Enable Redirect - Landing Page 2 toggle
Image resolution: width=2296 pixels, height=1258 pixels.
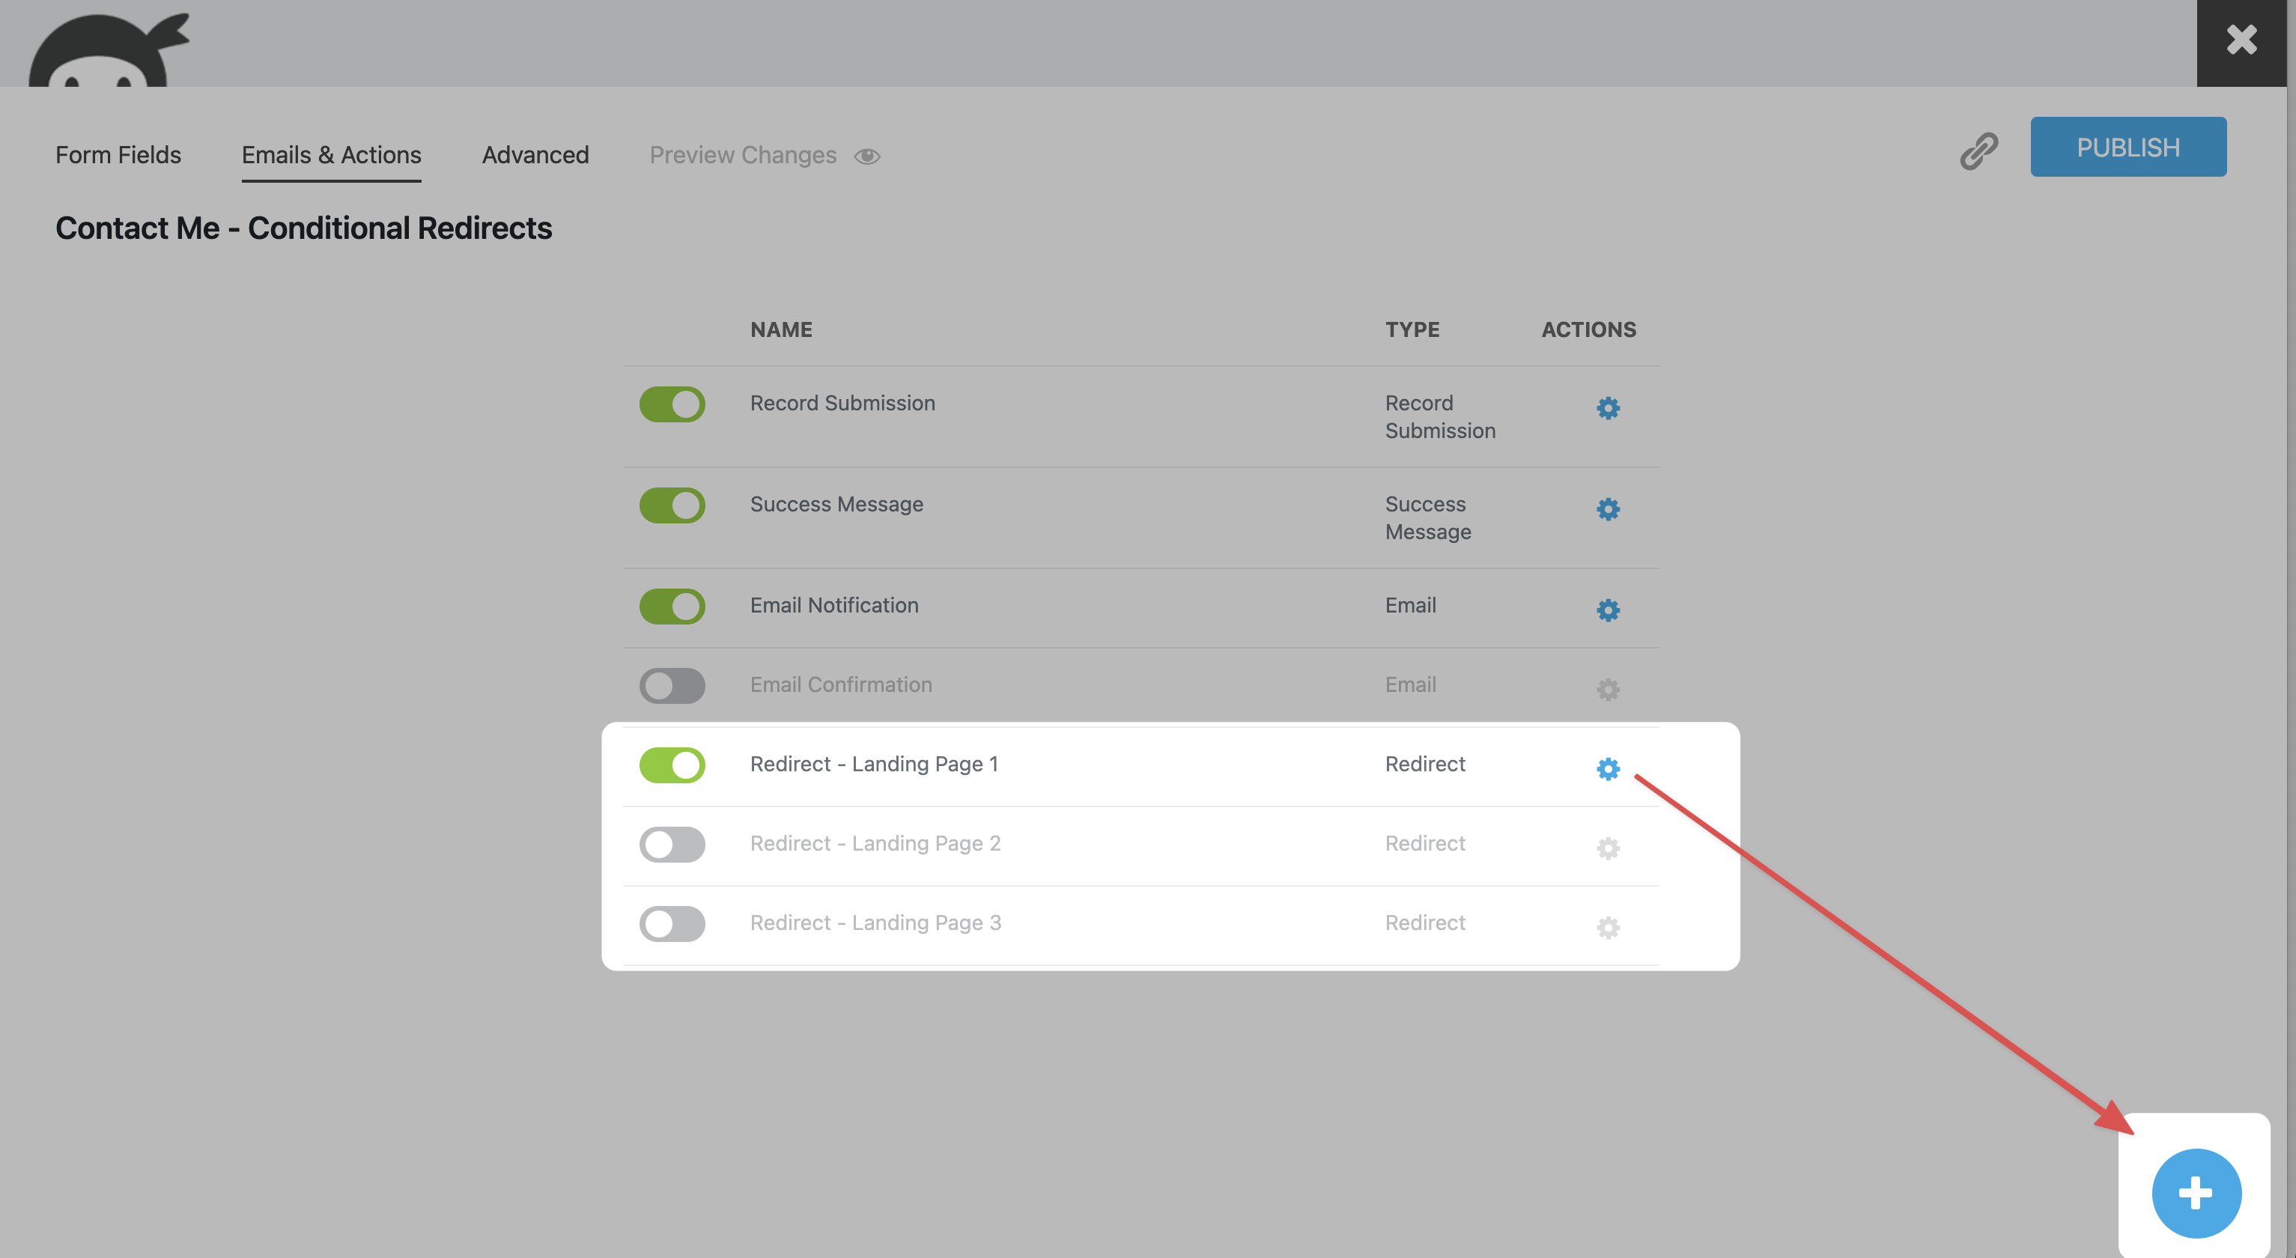coord(672,844)
